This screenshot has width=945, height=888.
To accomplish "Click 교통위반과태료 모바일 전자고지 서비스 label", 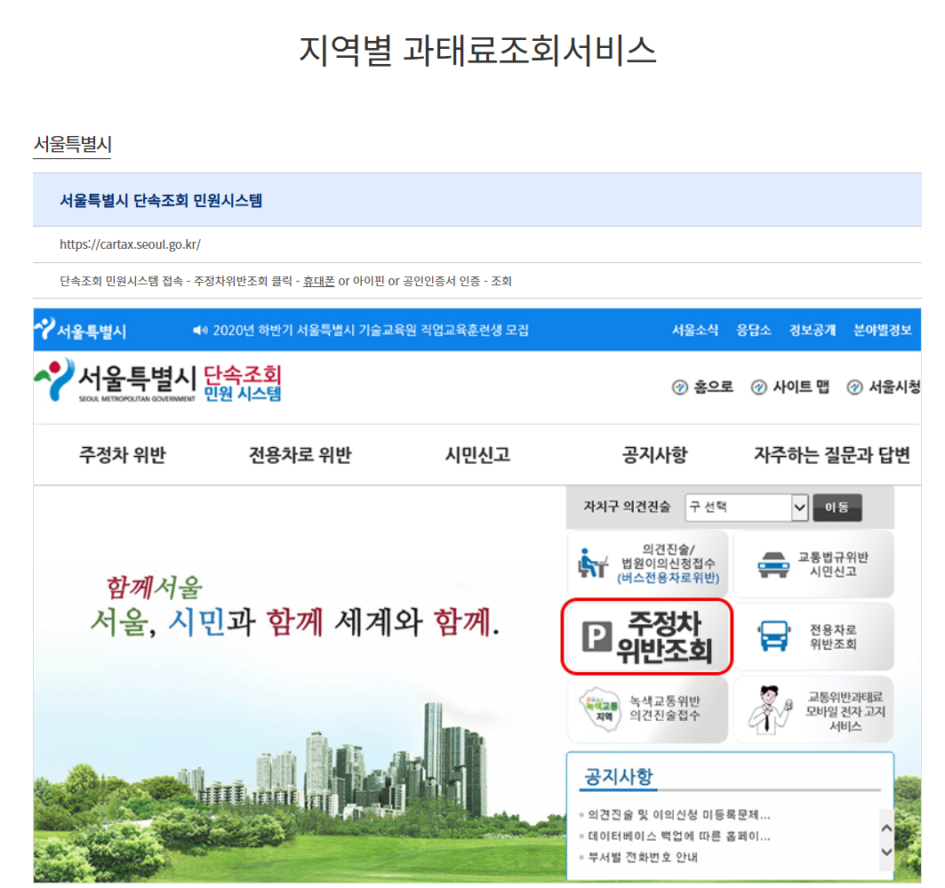I will [x=845, y=711].
